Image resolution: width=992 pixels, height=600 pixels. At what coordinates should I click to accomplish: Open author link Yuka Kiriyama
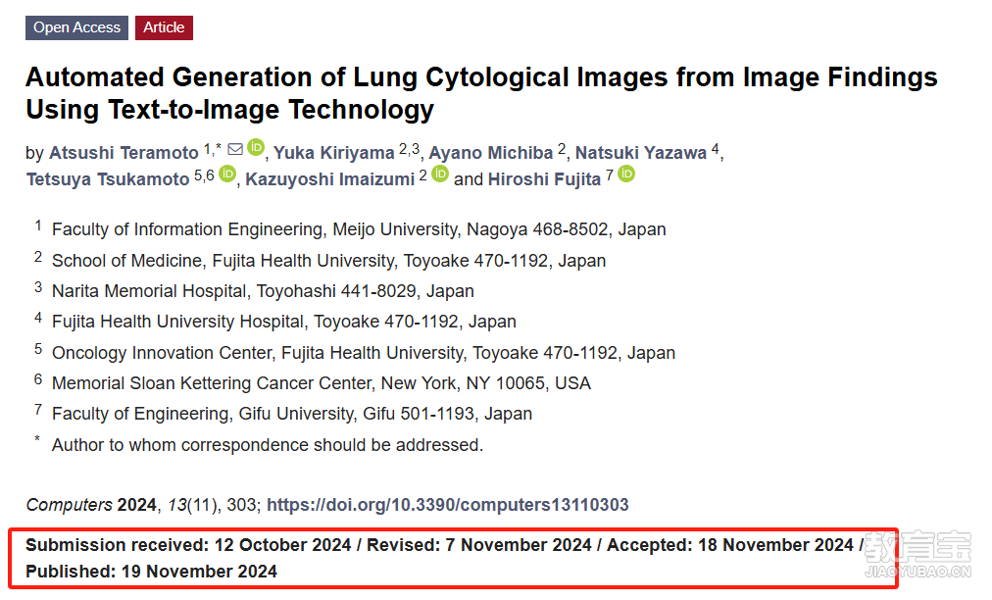334,153
